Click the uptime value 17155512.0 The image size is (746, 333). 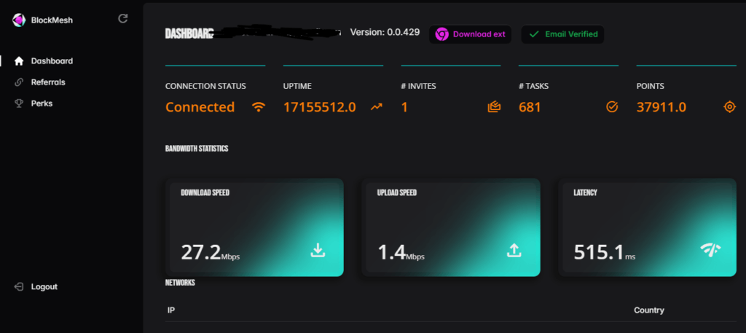click(x=320, y=107)
